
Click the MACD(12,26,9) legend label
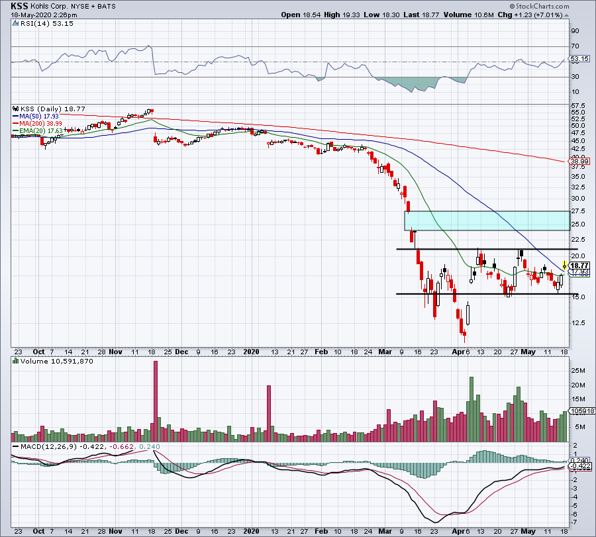(48, 446)
